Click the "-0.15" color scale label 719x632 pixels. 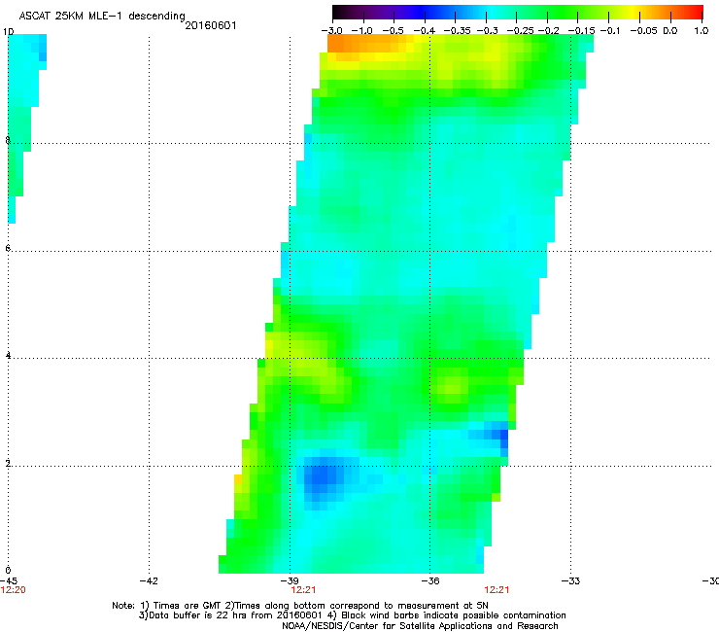click(x=581, y=30)
